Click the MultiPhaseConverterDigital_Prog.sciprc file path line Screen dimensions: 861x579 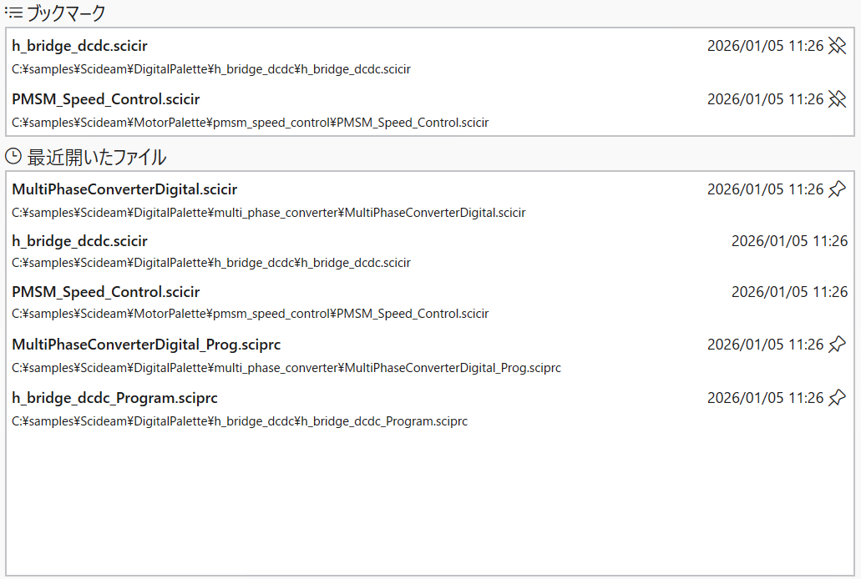pos(286,368)
